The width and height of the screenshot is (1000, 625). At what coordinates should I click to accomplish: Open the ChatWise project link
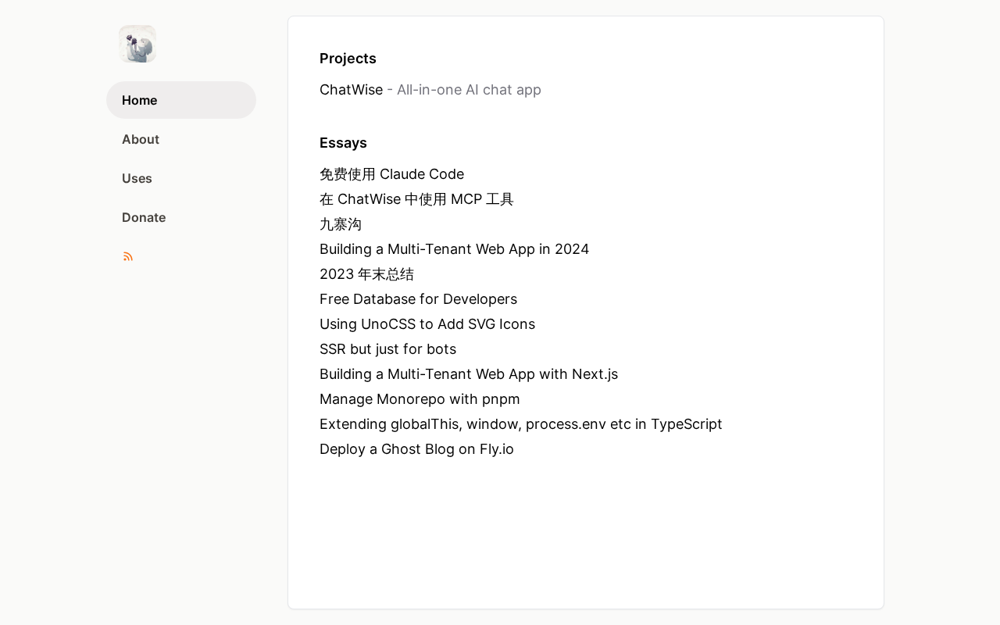[351, 90]
